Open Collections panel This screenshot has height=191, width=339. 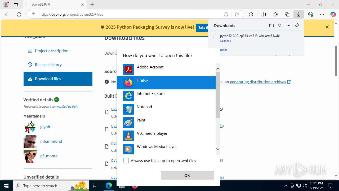click(x=287, y=14)
